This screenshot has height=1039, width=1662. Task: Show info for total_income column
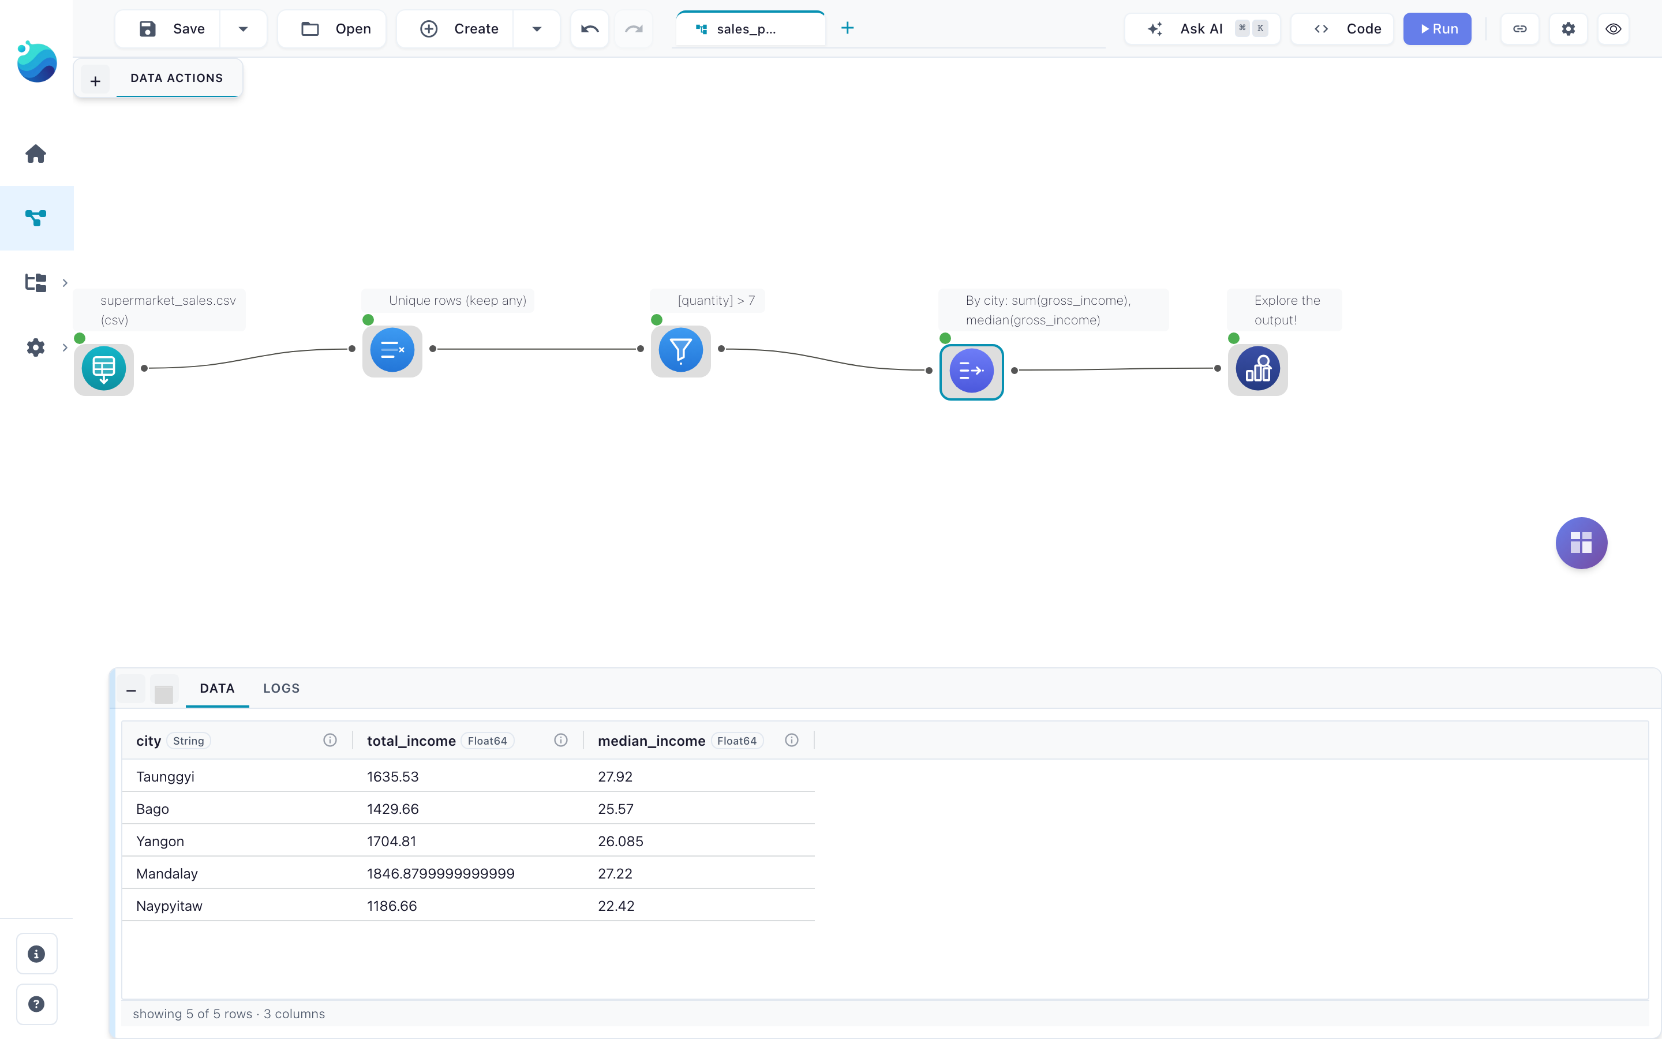[x=560, y=740]
